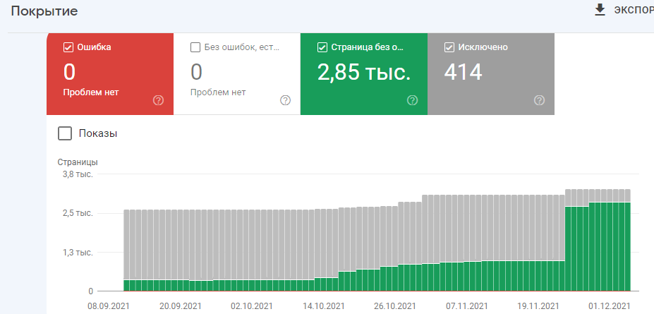Click the 26.10.2021 date label on axis
This screenshot has width=654, height=314.
coord(394,306)
